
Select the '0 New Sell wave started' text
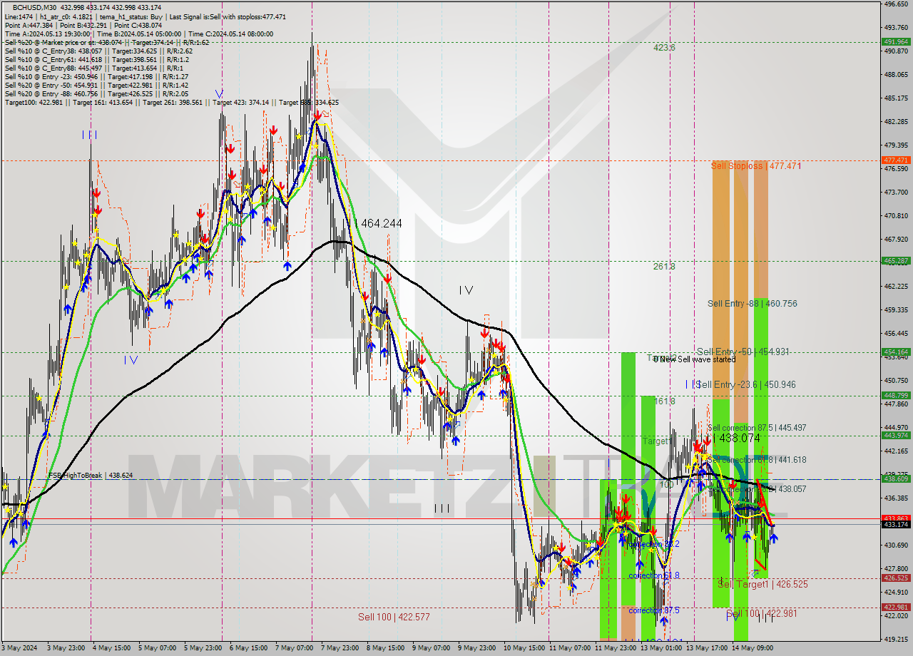pyautogui.click(x=694, y=359)
